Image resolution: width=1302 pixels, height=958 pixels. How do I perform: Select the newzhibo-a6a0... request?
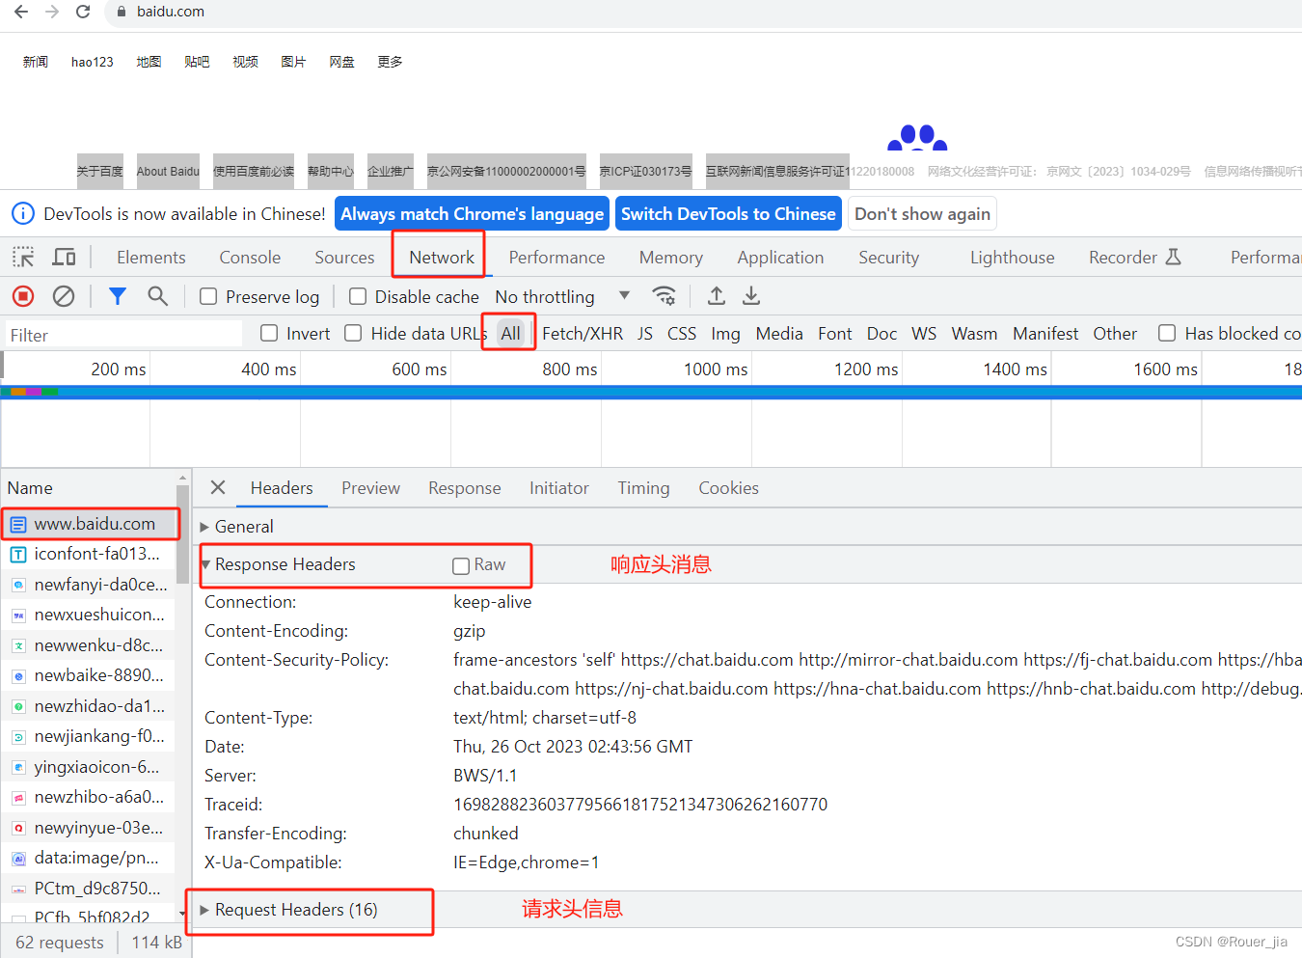tap(89, 797)
